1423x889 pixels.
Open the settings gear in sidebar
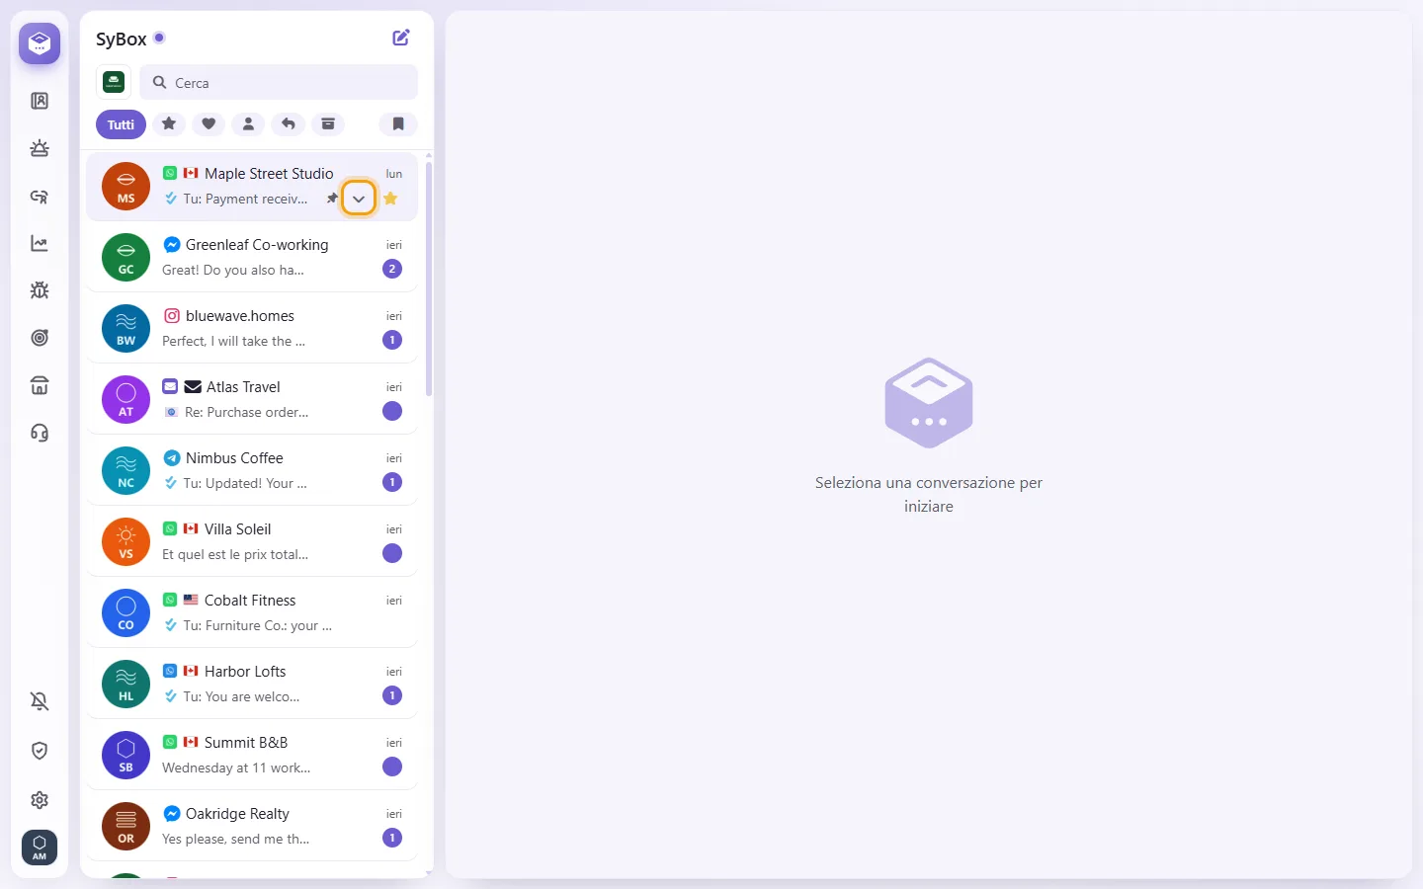click(40, 800)
